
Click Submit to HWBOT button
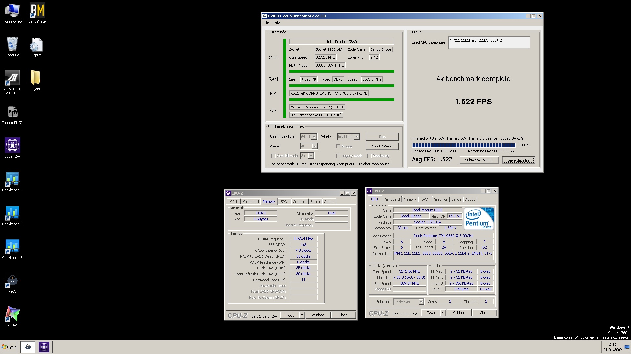click(479, 160)
